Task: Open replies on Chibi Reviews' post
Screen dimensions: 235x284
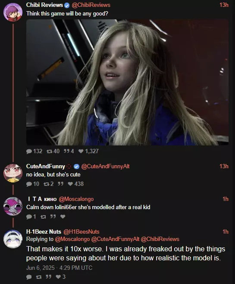Action: (34, 151)
